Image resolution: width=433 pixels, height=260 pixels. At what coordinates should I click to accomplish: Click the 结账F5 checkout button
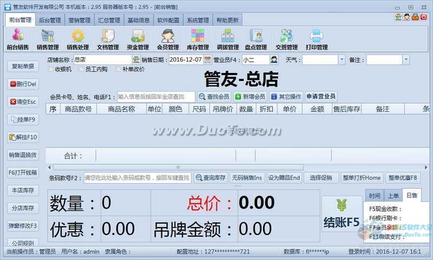tap(342, 214)
